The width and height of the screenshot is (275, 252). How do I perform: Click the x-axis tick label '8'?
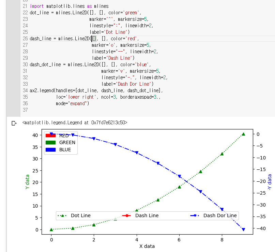click(x=222, y=240)
